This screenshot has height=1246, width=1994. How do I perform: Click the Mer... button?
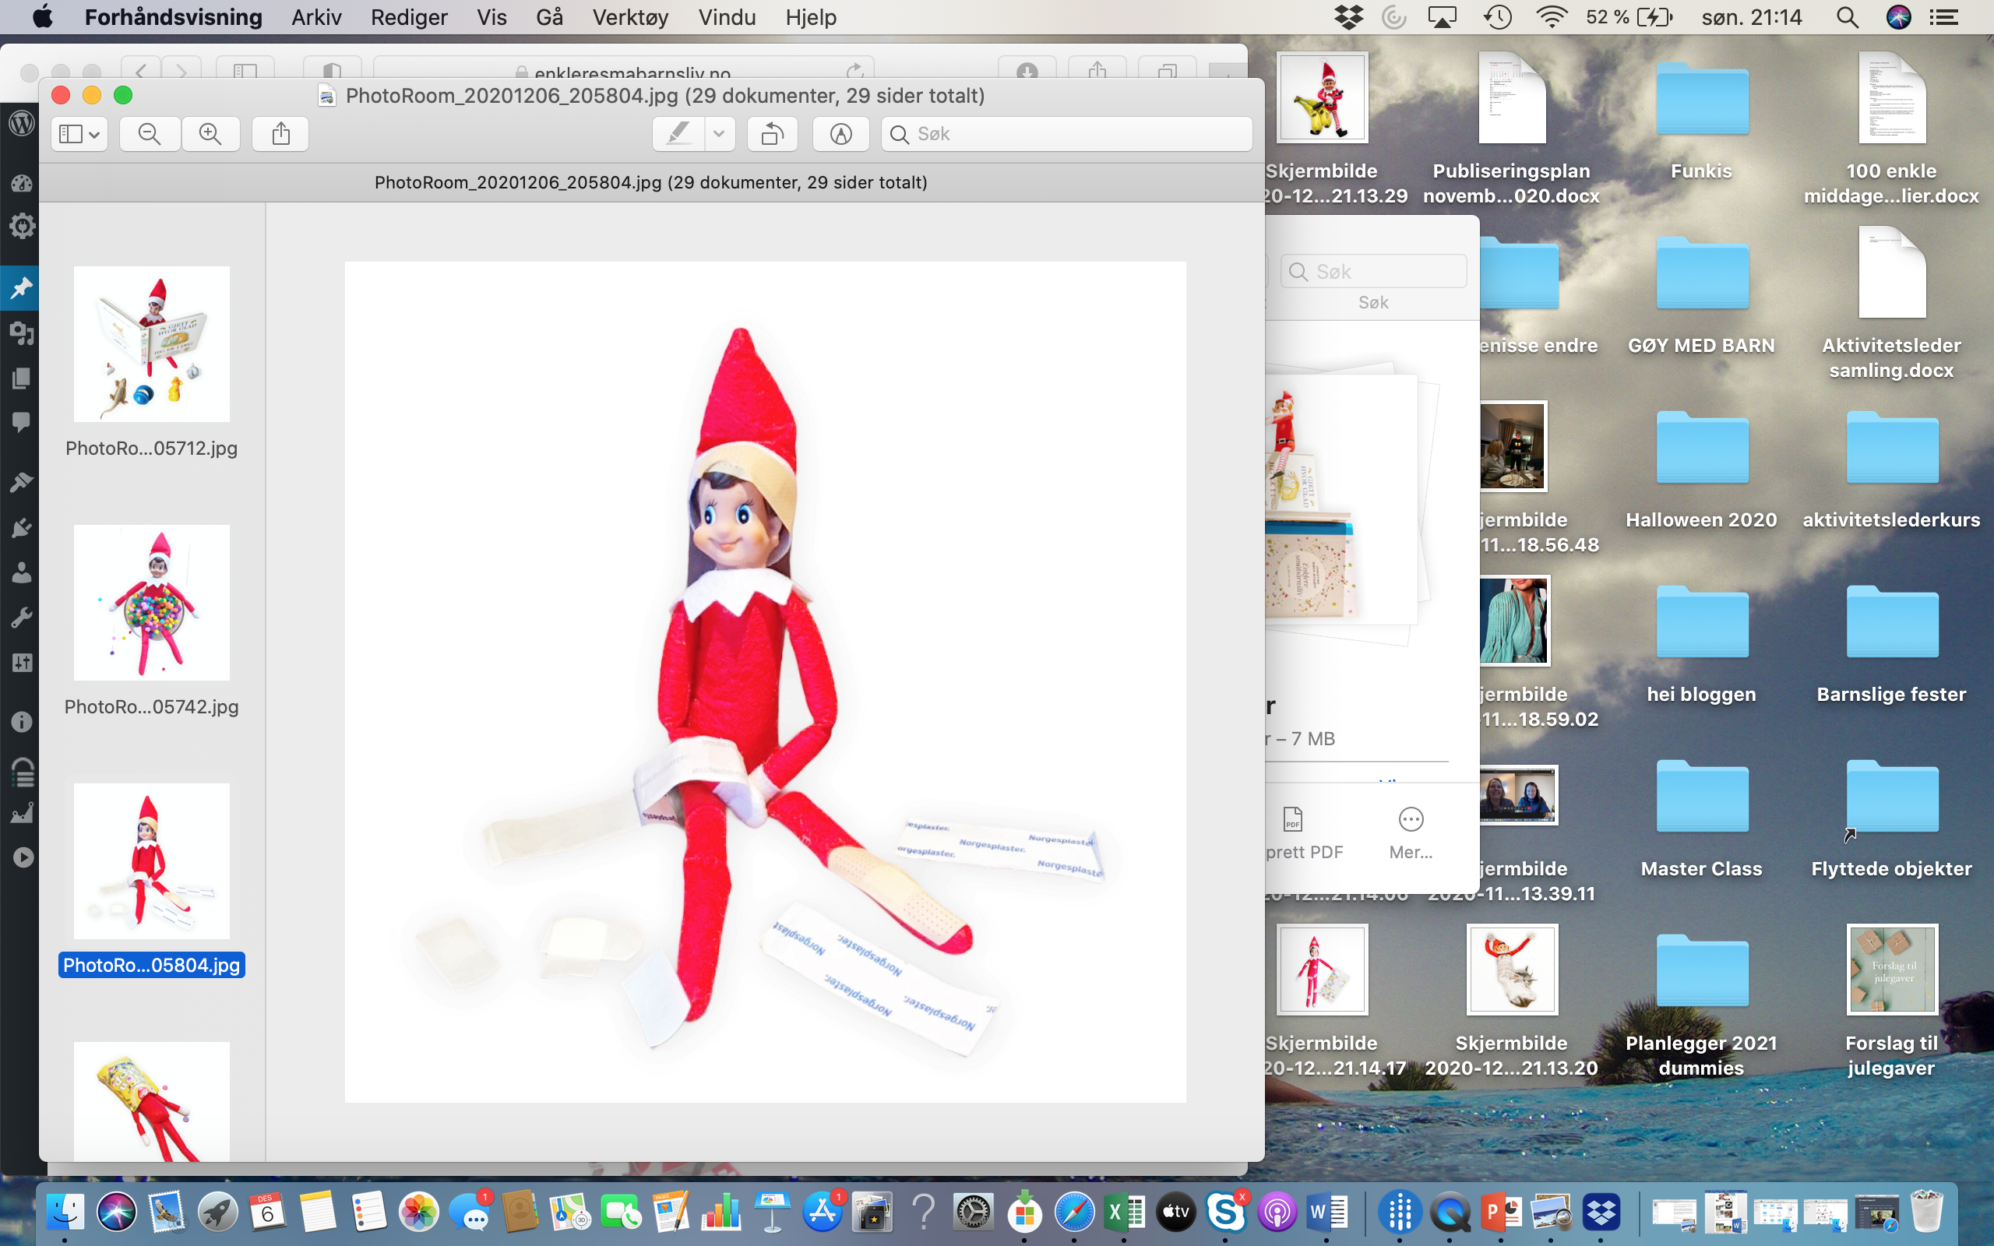point(1411,832)
